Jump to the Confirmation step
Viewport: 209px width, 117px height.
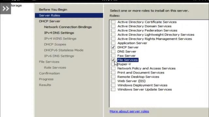tap(49, 73)
